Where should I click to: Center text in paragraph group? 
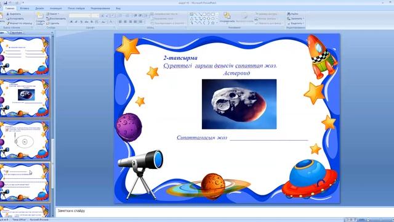coord(126,22)
